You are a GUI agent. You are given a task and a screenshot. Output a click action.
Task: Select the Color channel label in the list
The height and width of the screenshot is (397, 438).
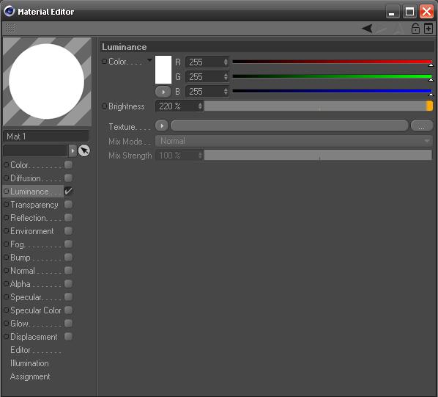tap(19, 165)
